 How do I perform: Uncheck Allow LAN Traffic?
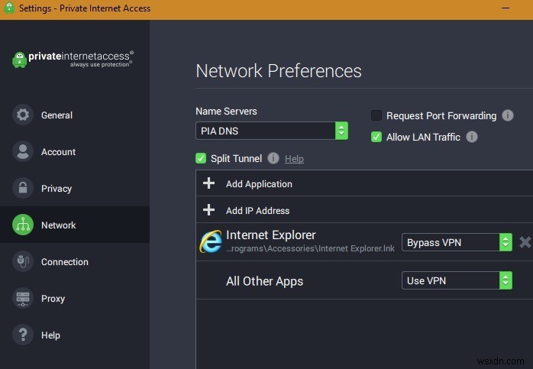point(376,138)
